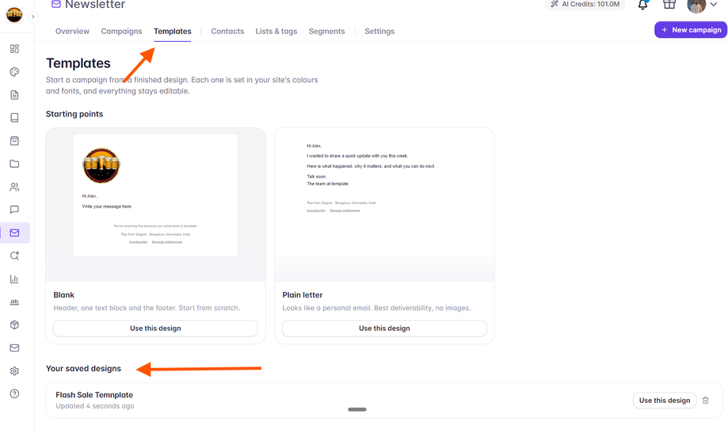Click the 'Blank' card title
Viewport: 728px width, 433px height.
(x=63, y=294)
